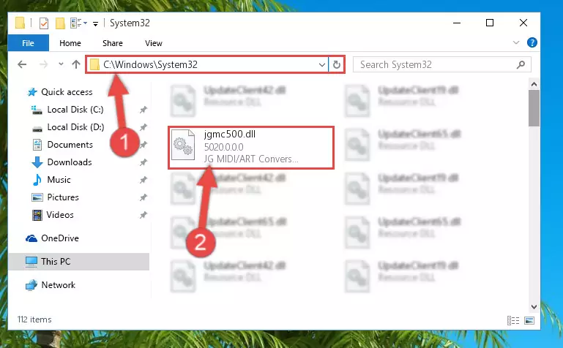This screenshot has width=563, height=348.
Task: Click the pin icon beside Downloads
Action: (143, 162)
